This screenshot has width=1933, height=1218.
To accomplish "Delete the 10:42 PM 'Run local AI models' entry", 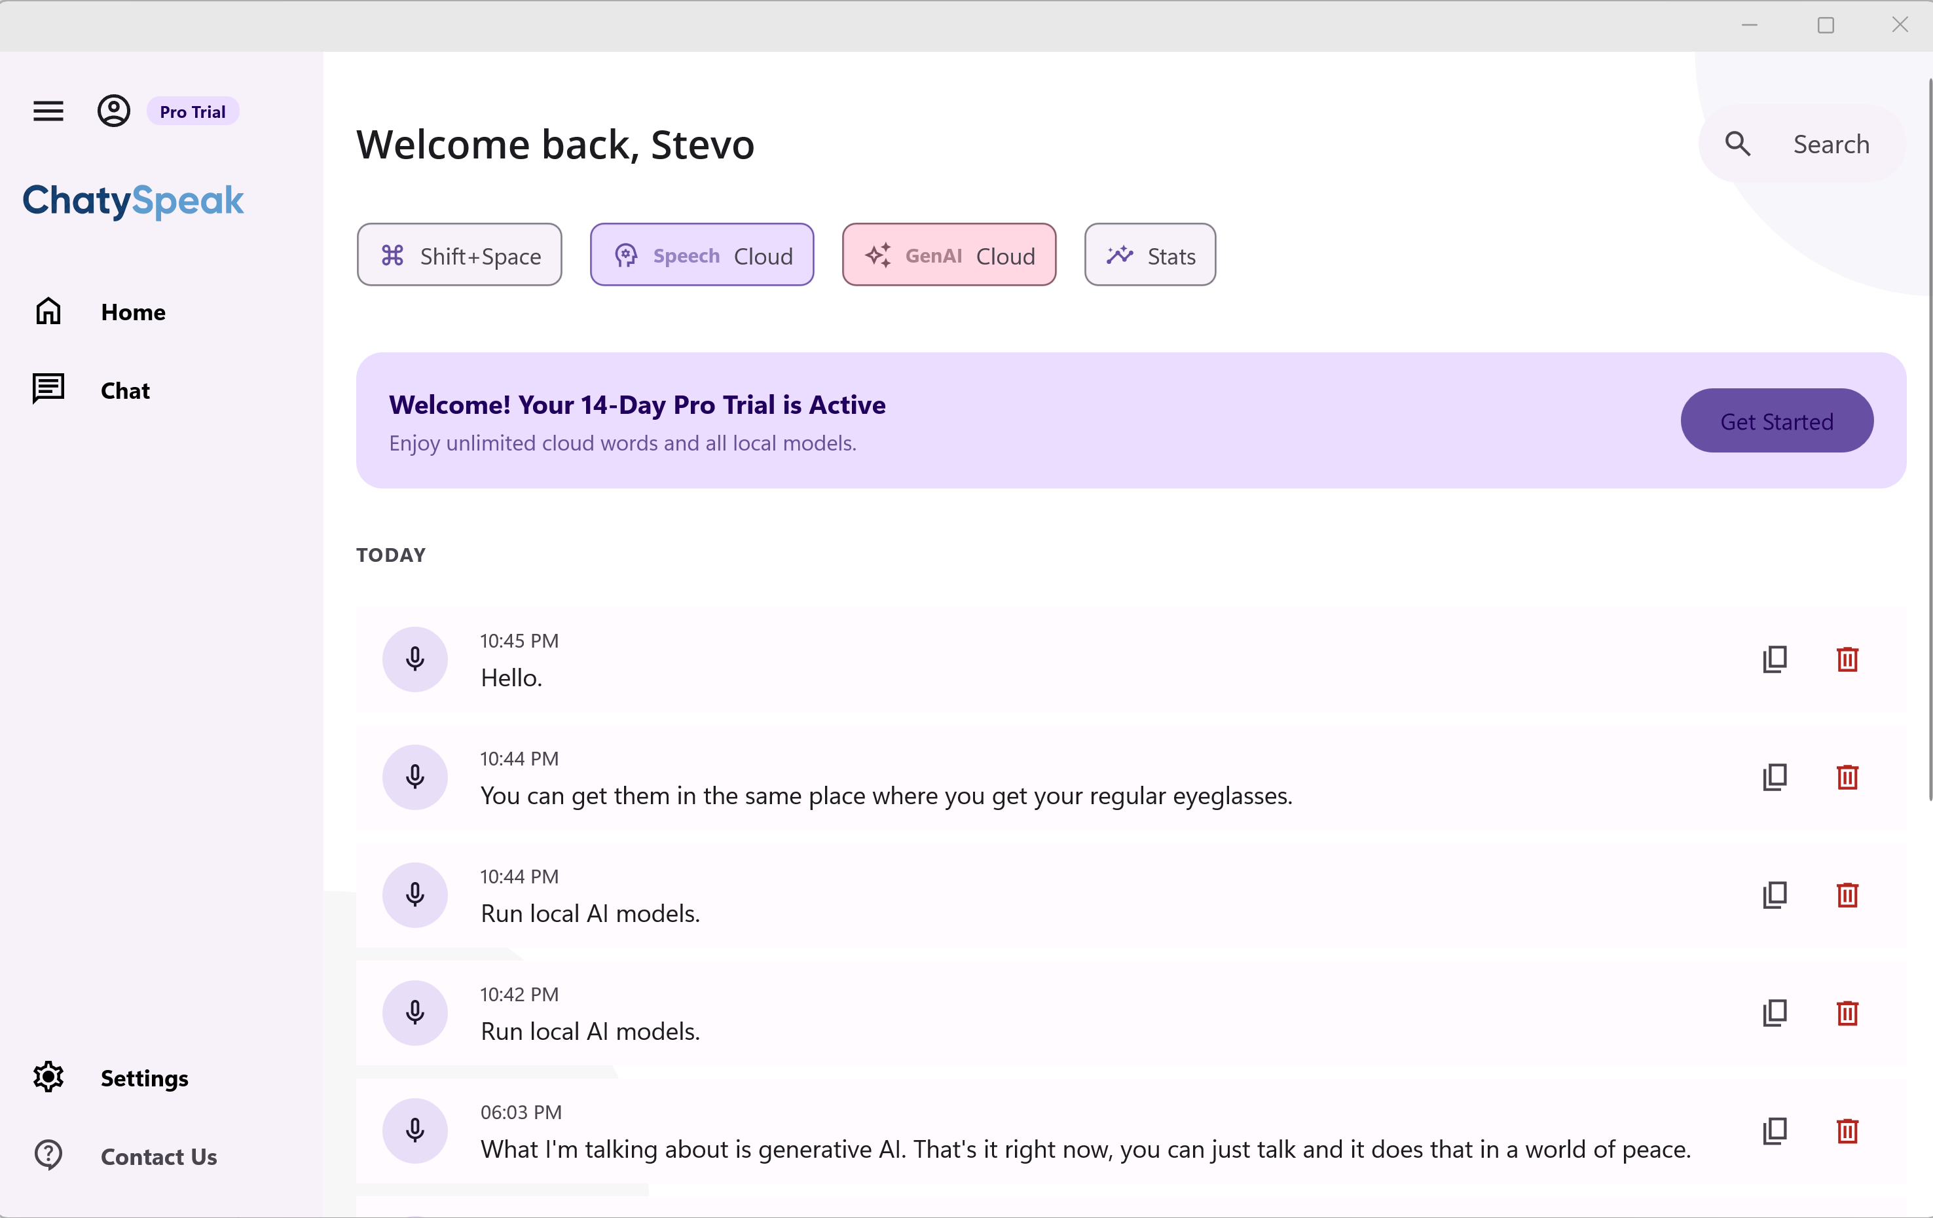I will click(x=1847, y=1012).
